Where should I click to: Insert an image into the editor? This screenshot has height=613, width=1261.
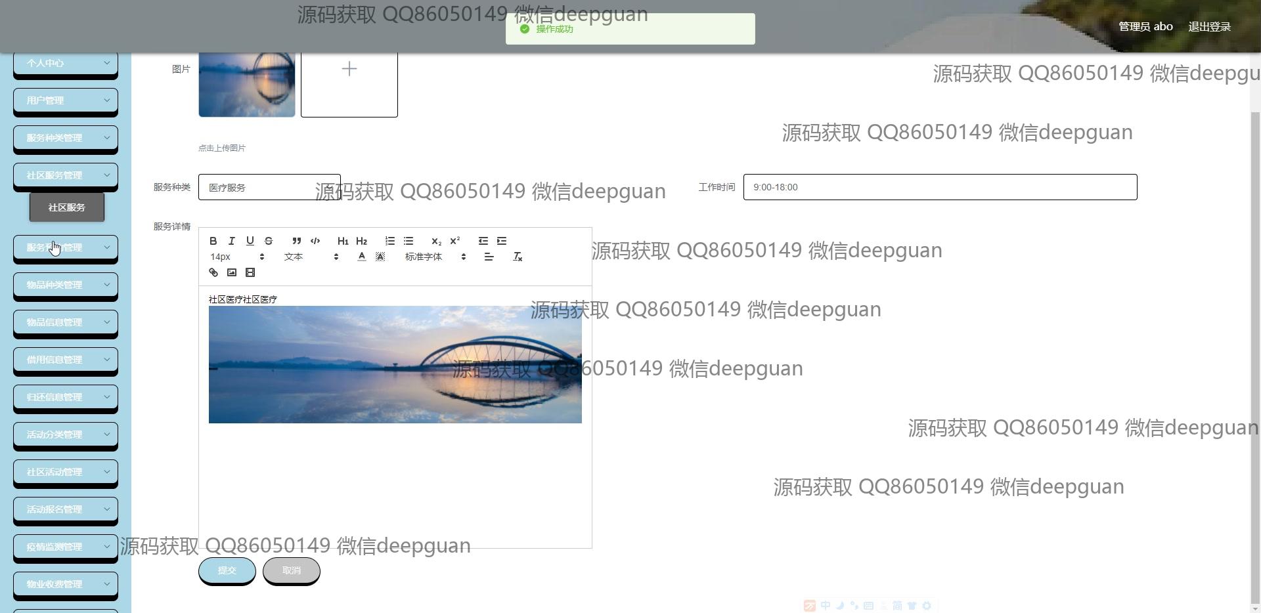[231, 272]
